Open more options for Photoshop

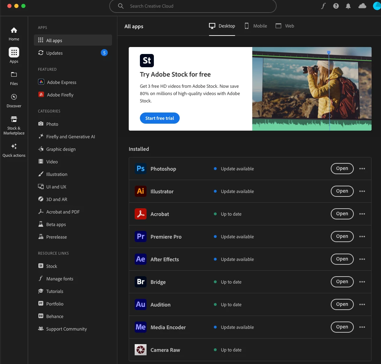pyautogui.click(x=362, y=169)
